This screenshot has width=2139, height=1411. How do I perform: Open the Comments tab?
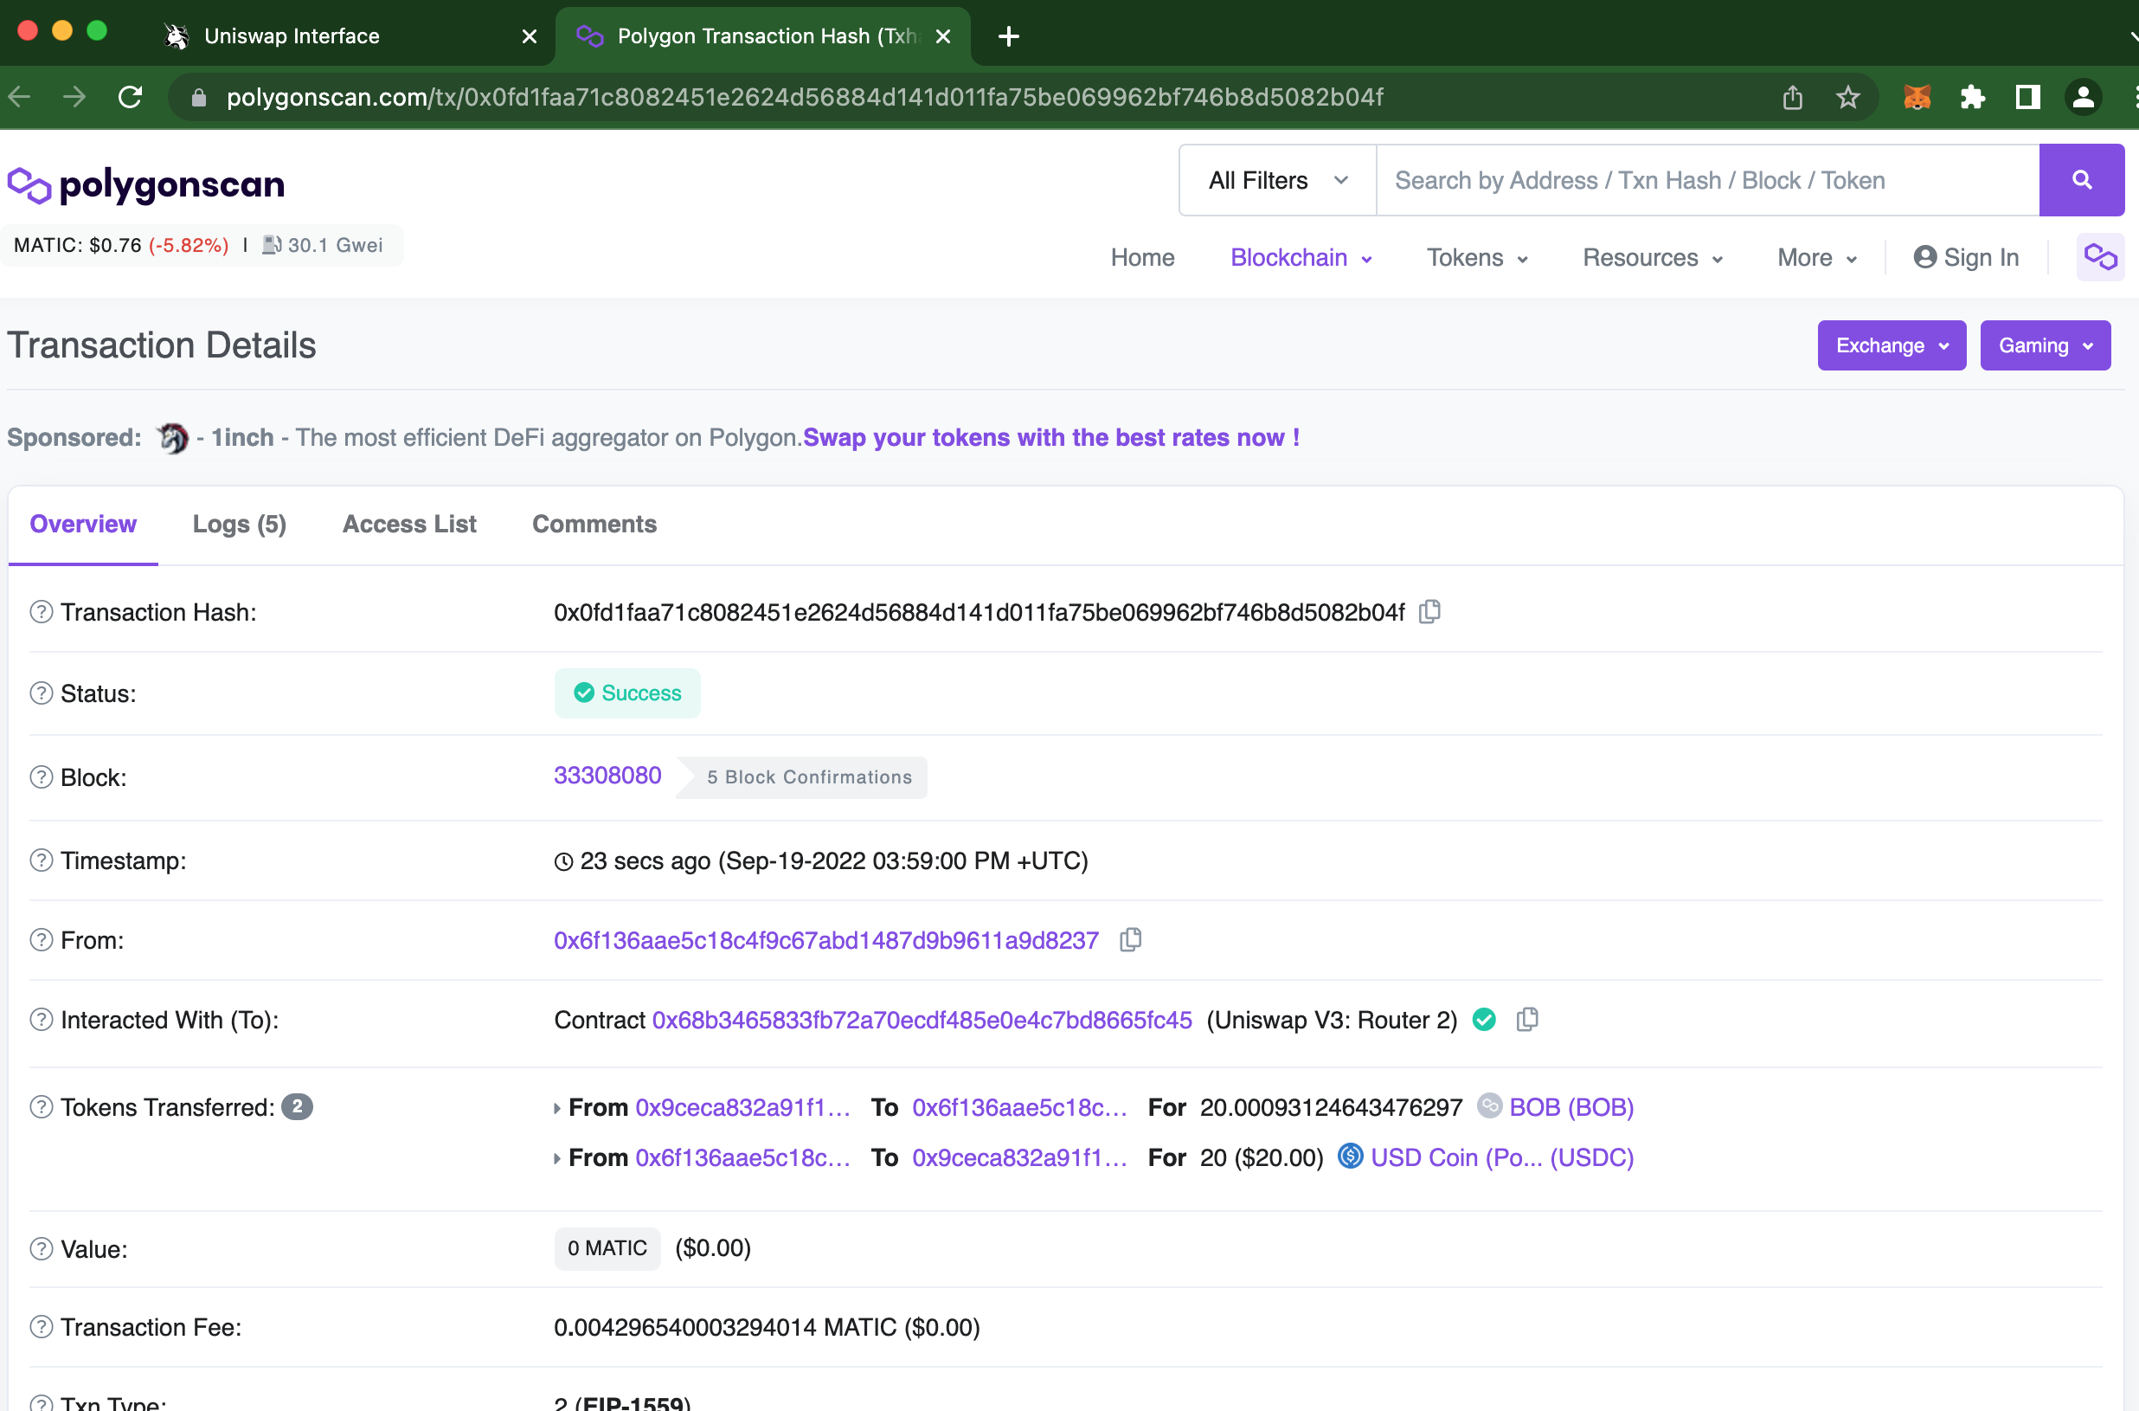pyautogui.click(x=594, y=524)
